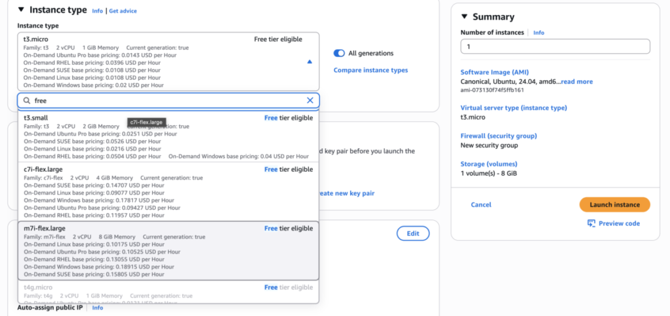Open Info link next to Instance type
Viewport: 670px width, 316px height.
(97, 11)
